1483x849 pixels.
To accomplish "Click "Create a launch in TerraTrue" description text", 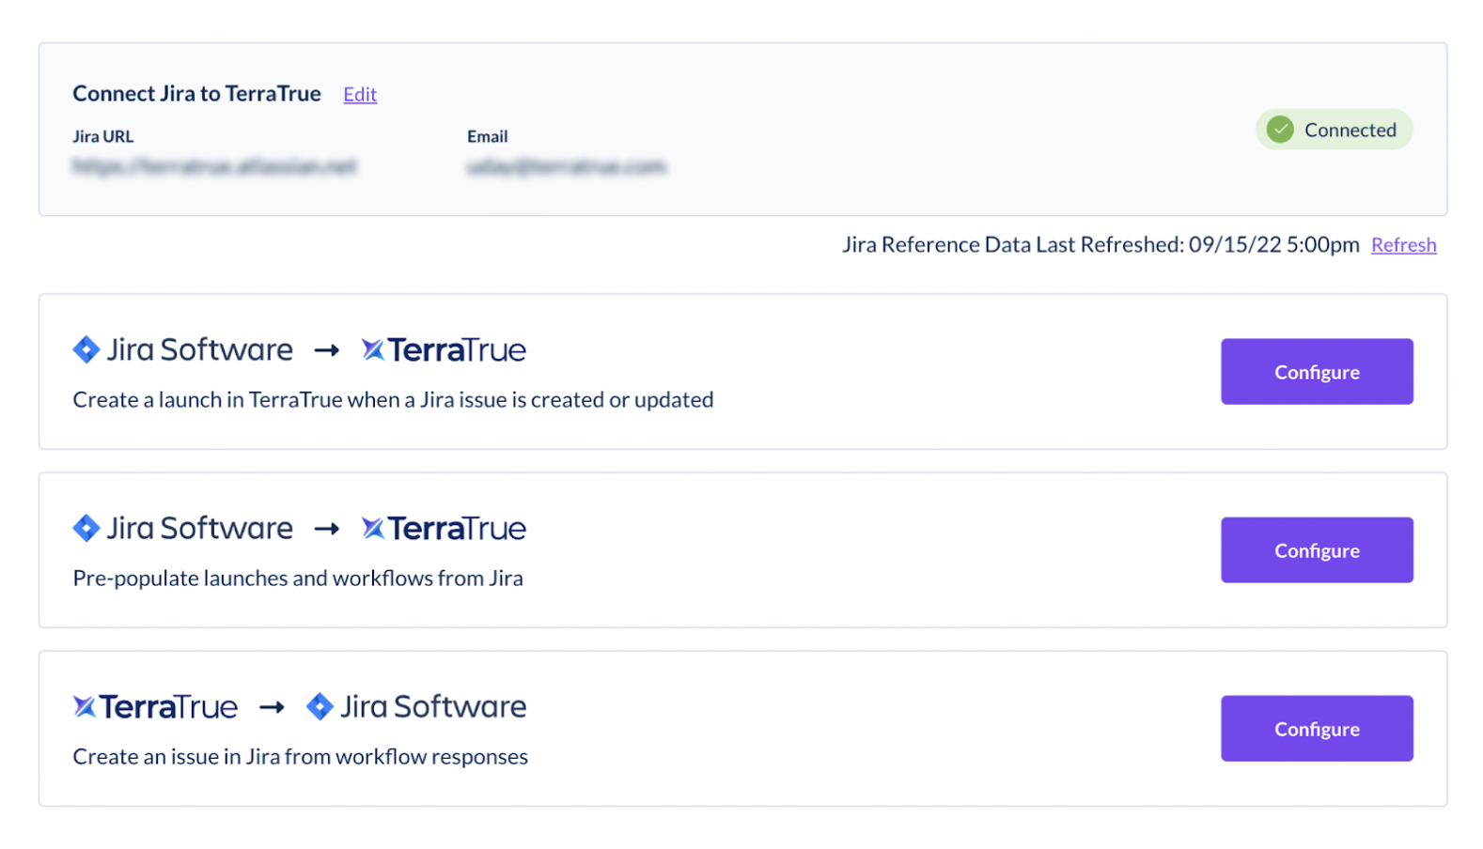I will coord(393,400).
